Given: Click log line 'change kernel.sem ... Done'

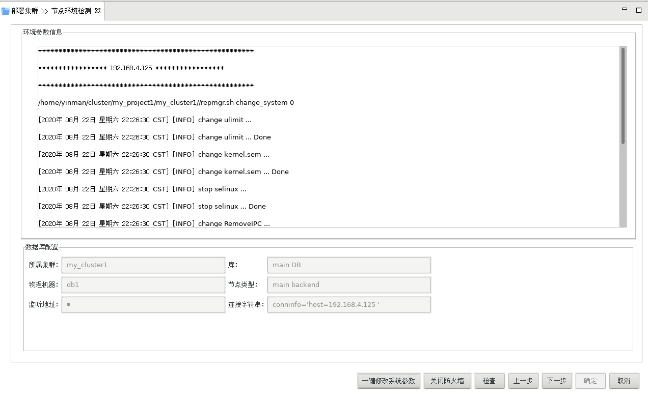Looking at the screenshot, I should pos(164,172).
